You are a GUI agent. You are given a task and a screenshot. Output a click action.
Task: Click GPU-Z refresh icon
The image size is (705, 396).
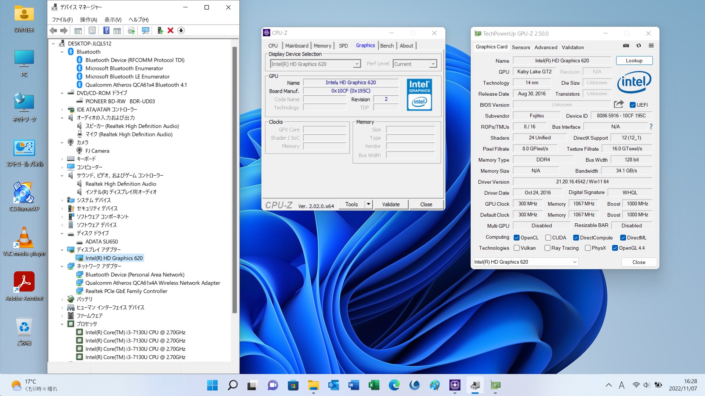(639, 46)
